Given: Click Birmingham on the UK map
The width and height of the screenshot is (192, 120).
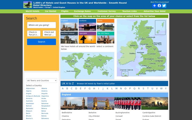Looking at the screenshot, I should (149, 59).
